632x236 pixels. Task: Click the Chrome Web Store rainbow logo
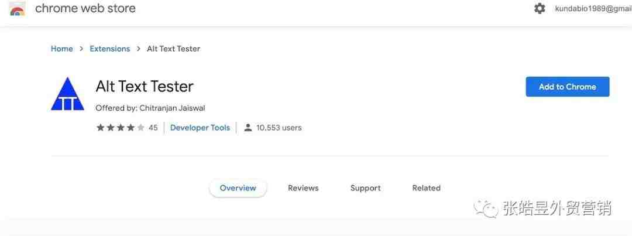click(x=17, y=9)
